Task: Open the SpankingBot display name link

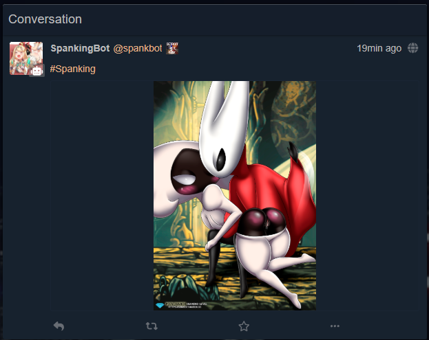Action: point(80,48)
